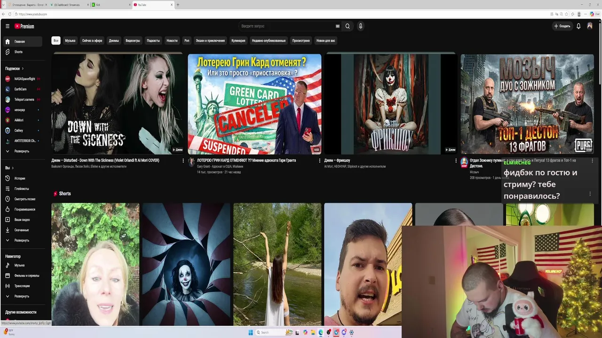The height and width of the screenshot is (338, 602).
Task: Open История in the sidebar
Action: coord(23,178)
